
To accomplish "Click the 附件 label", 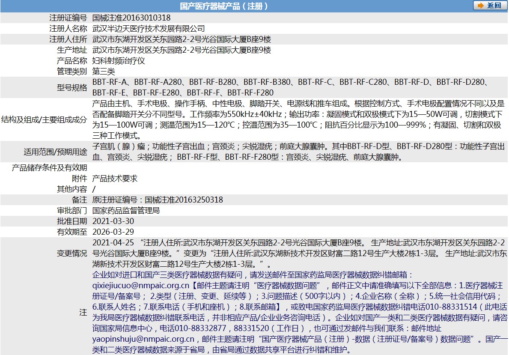I will tap(80, 178).
